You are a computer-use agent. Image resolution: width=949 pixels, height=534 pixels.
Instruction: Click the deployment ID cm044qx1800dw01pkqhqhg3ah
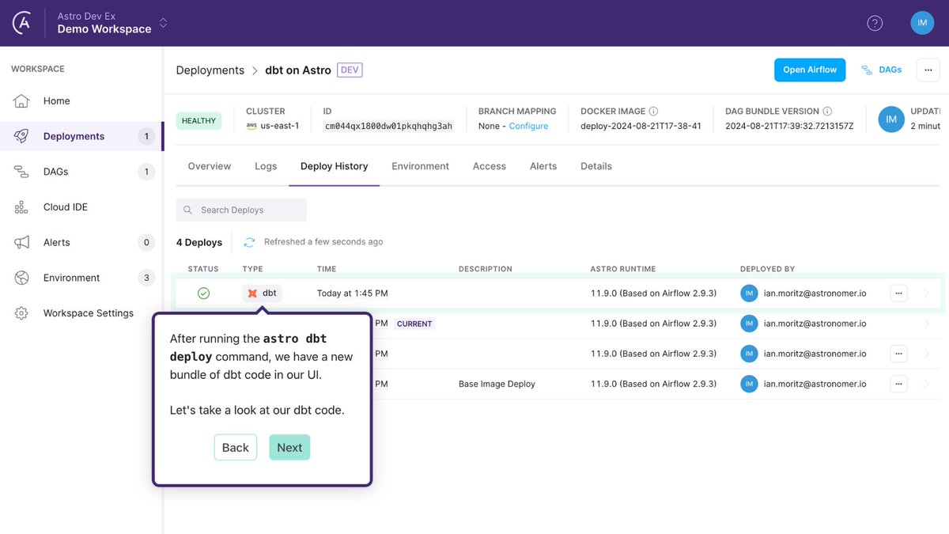[x=389, y=127]
